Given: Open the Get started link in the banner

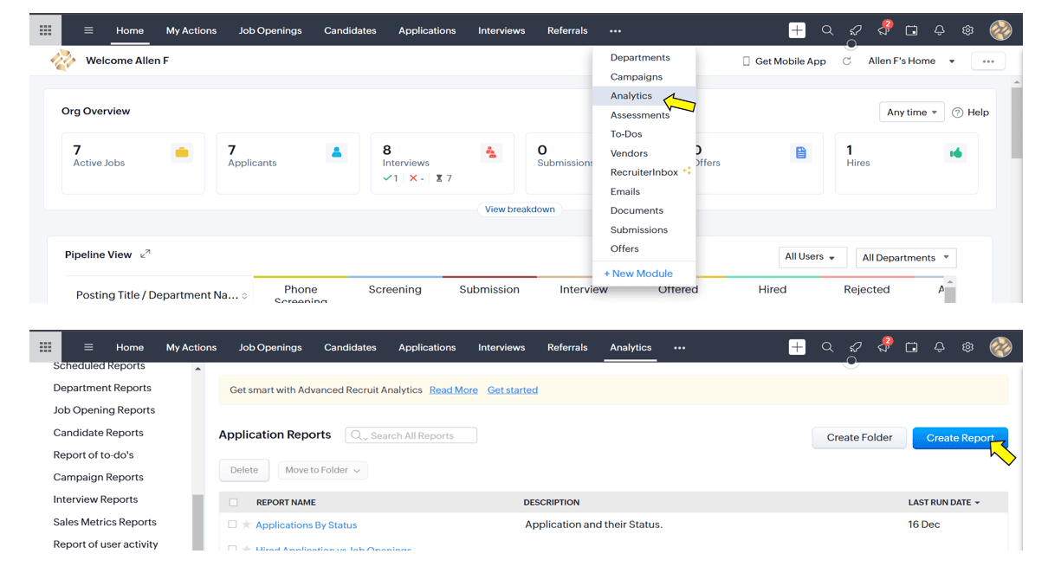Looking at the screenshot, I should point(513,390).
